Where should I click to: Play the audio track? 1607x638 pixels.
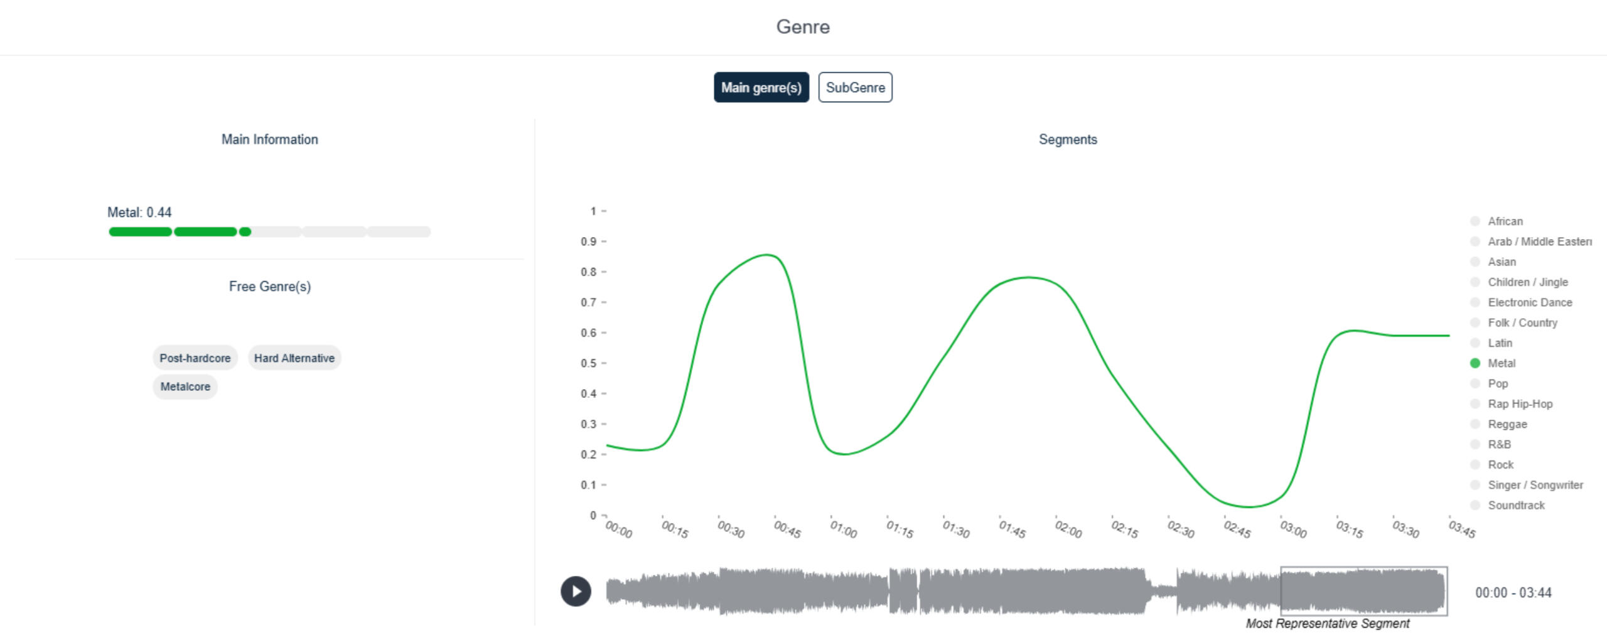(x=576, y=592)
